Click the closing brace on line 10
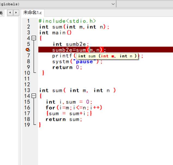This screenshot has width=173, height=165. point(43,73)
